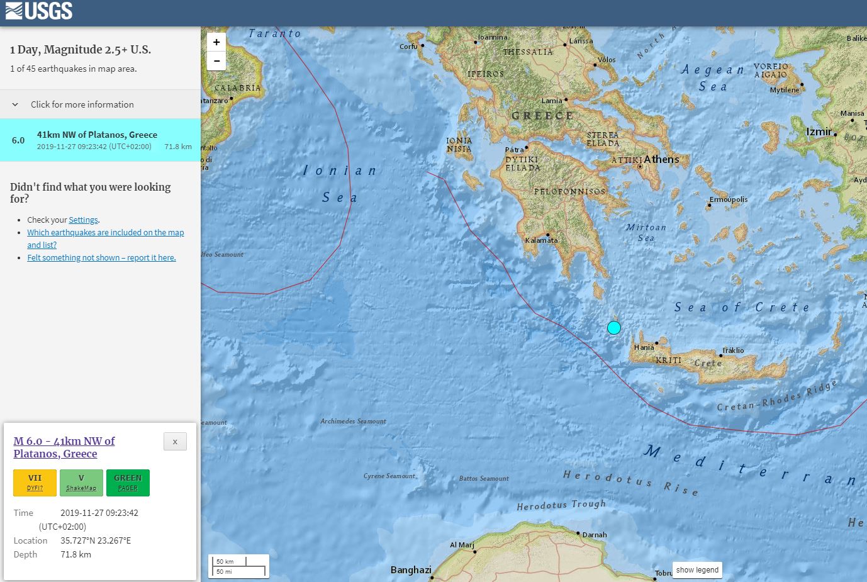The width and height of the screenshot is (867, 582).
Task: Click the Athens city label on map
Action: click(661, 160)
